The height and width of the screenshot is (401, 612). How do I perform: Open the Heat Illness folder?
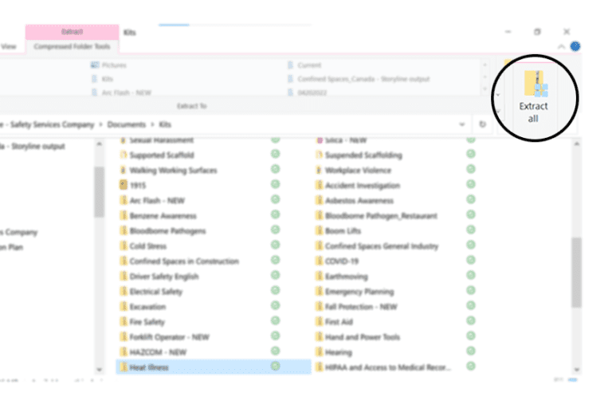[149, 367]
